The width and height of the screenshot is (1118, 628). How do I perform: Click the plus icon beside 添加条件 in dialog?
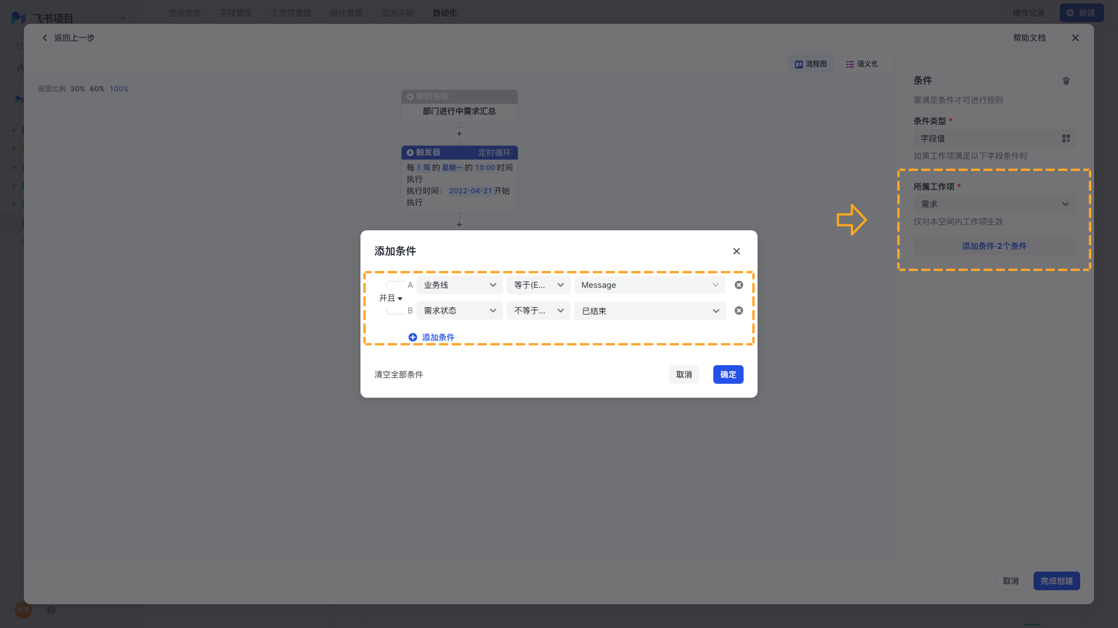413,337
